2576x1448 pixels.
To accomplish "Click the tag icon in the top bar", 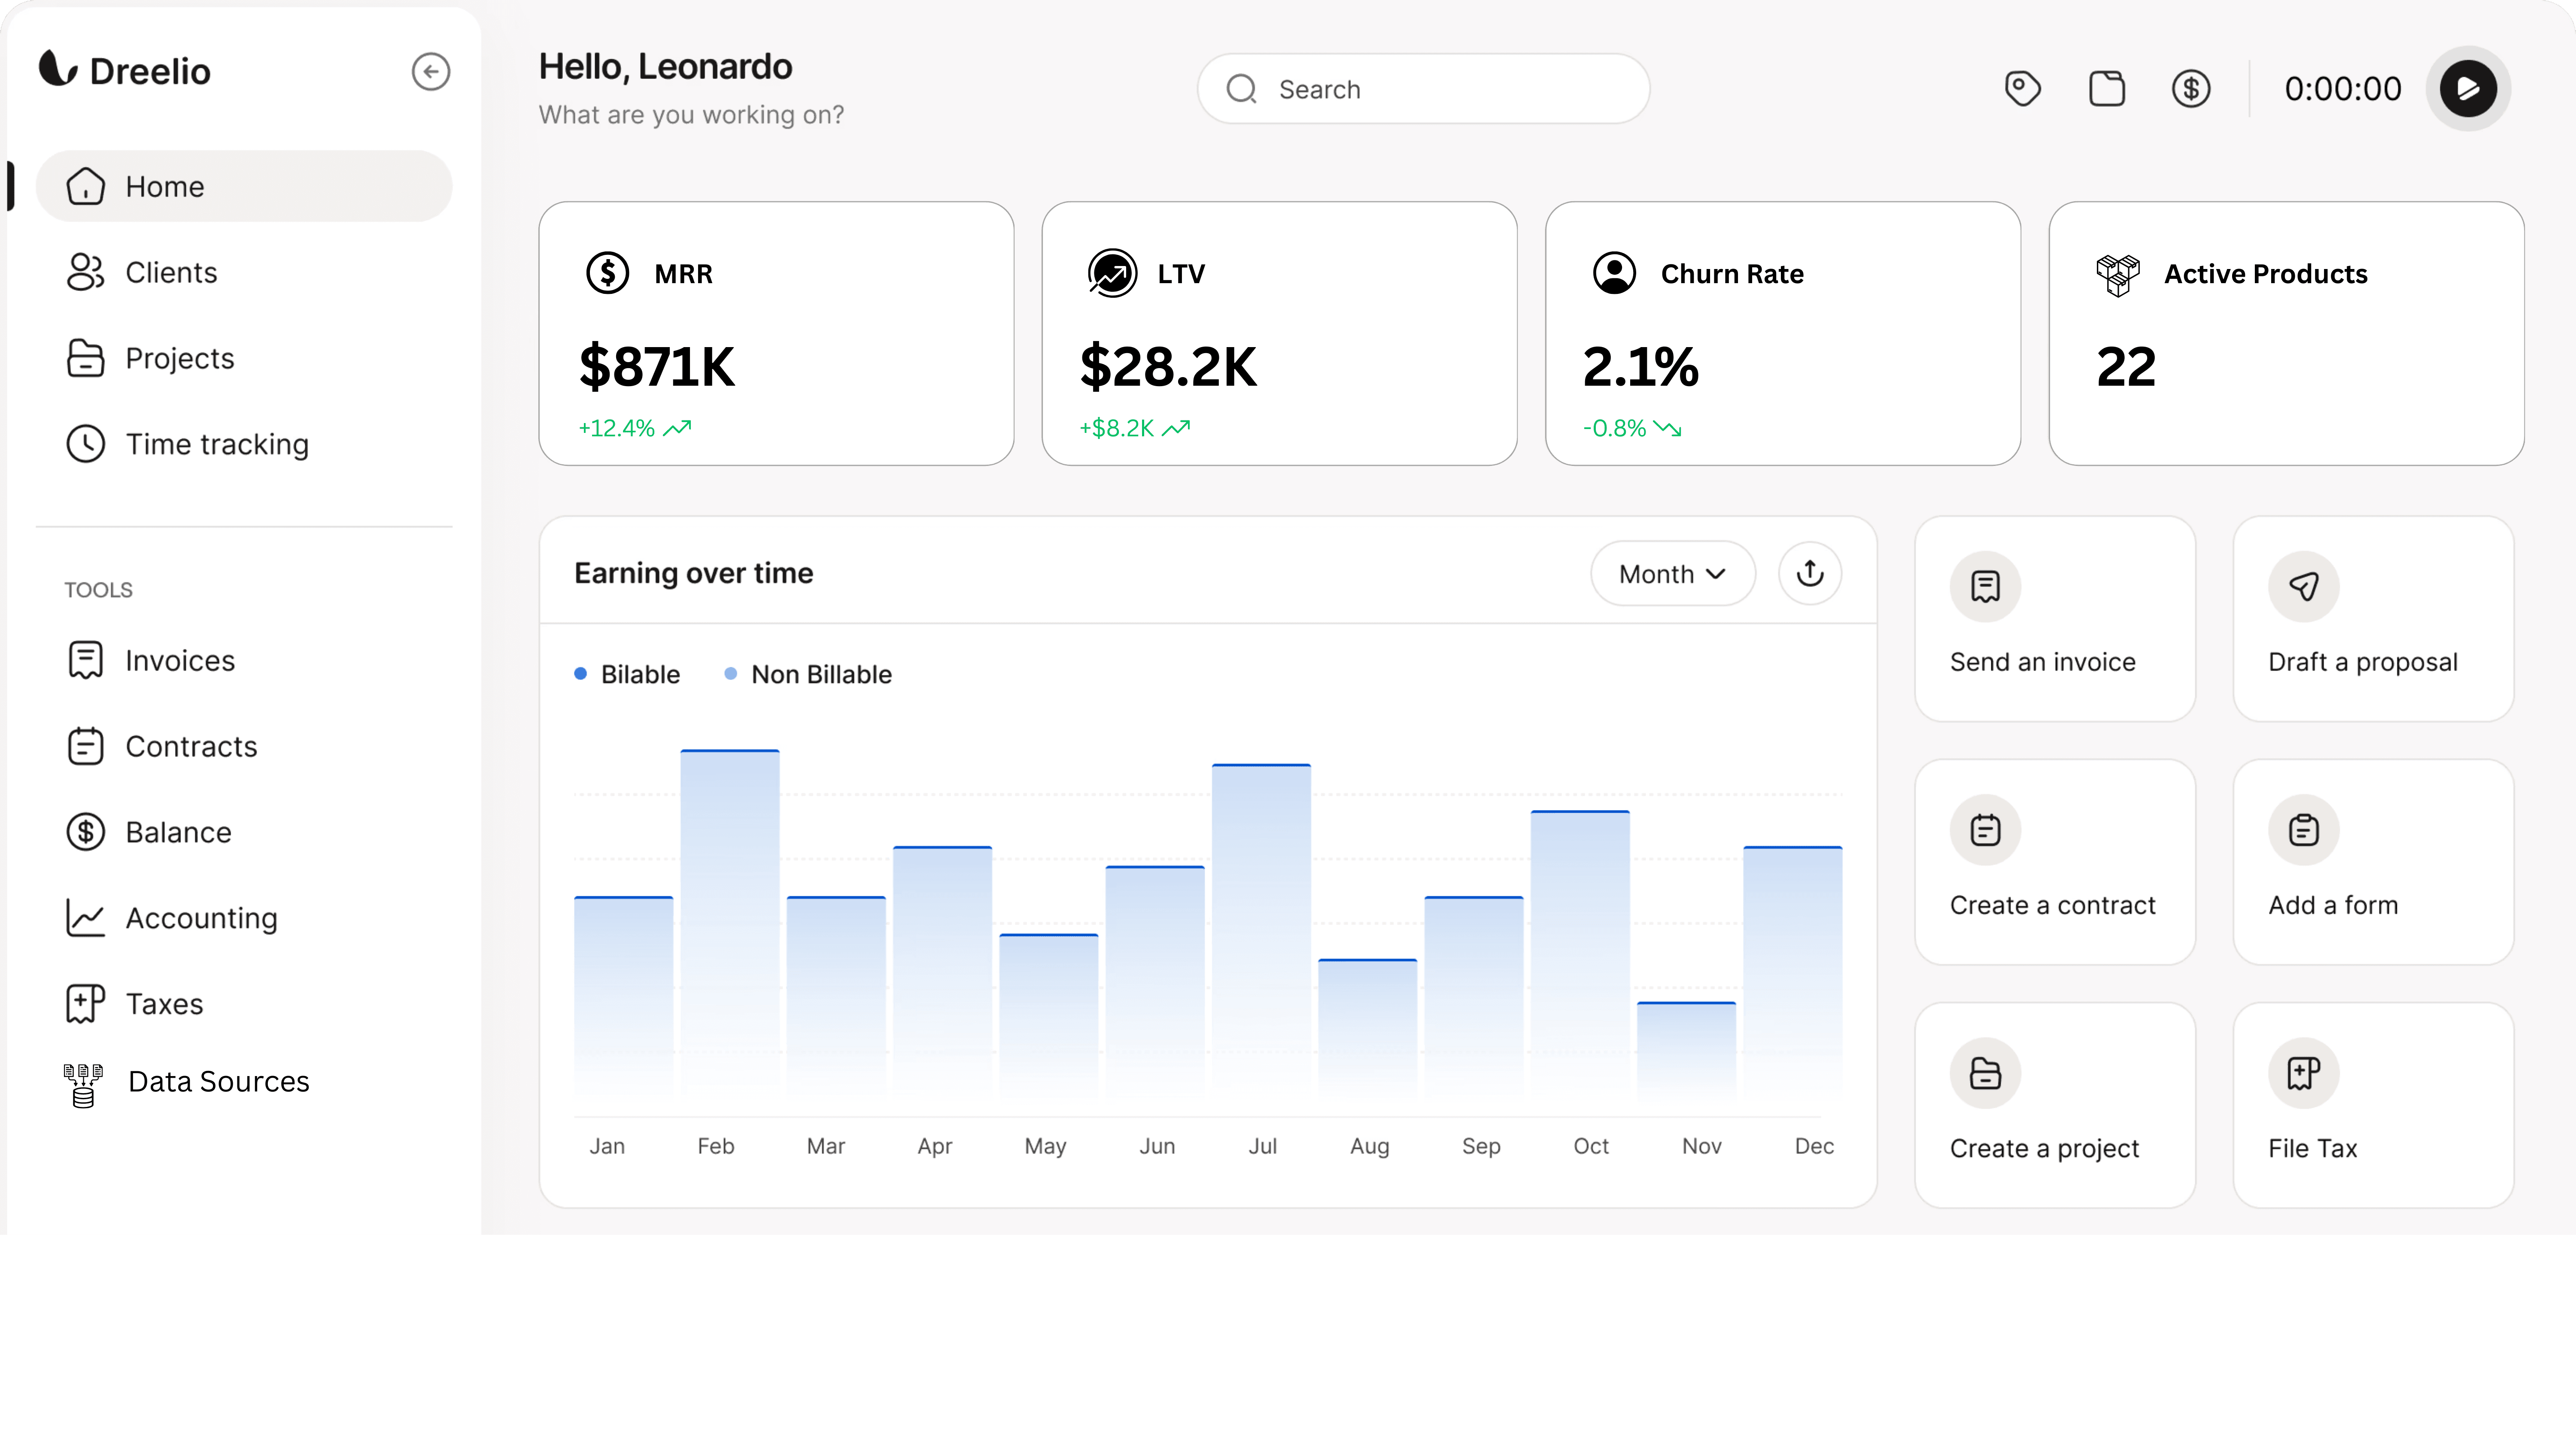I will point(2023,88).
